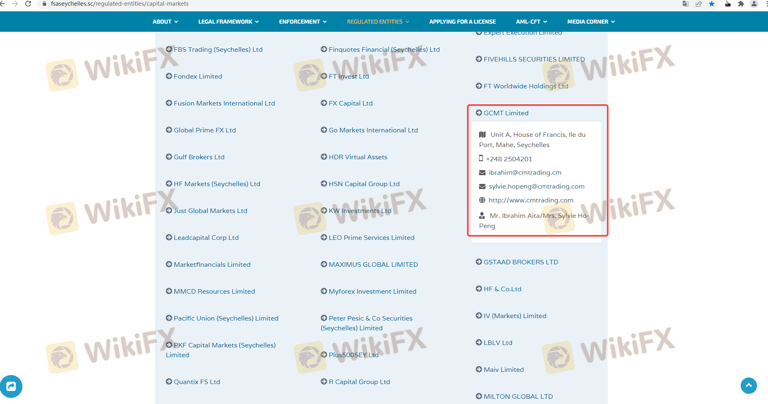768x404 pixels.
Task: Open the http://www.cmtrading.com website link
Action: coord(531,200)
